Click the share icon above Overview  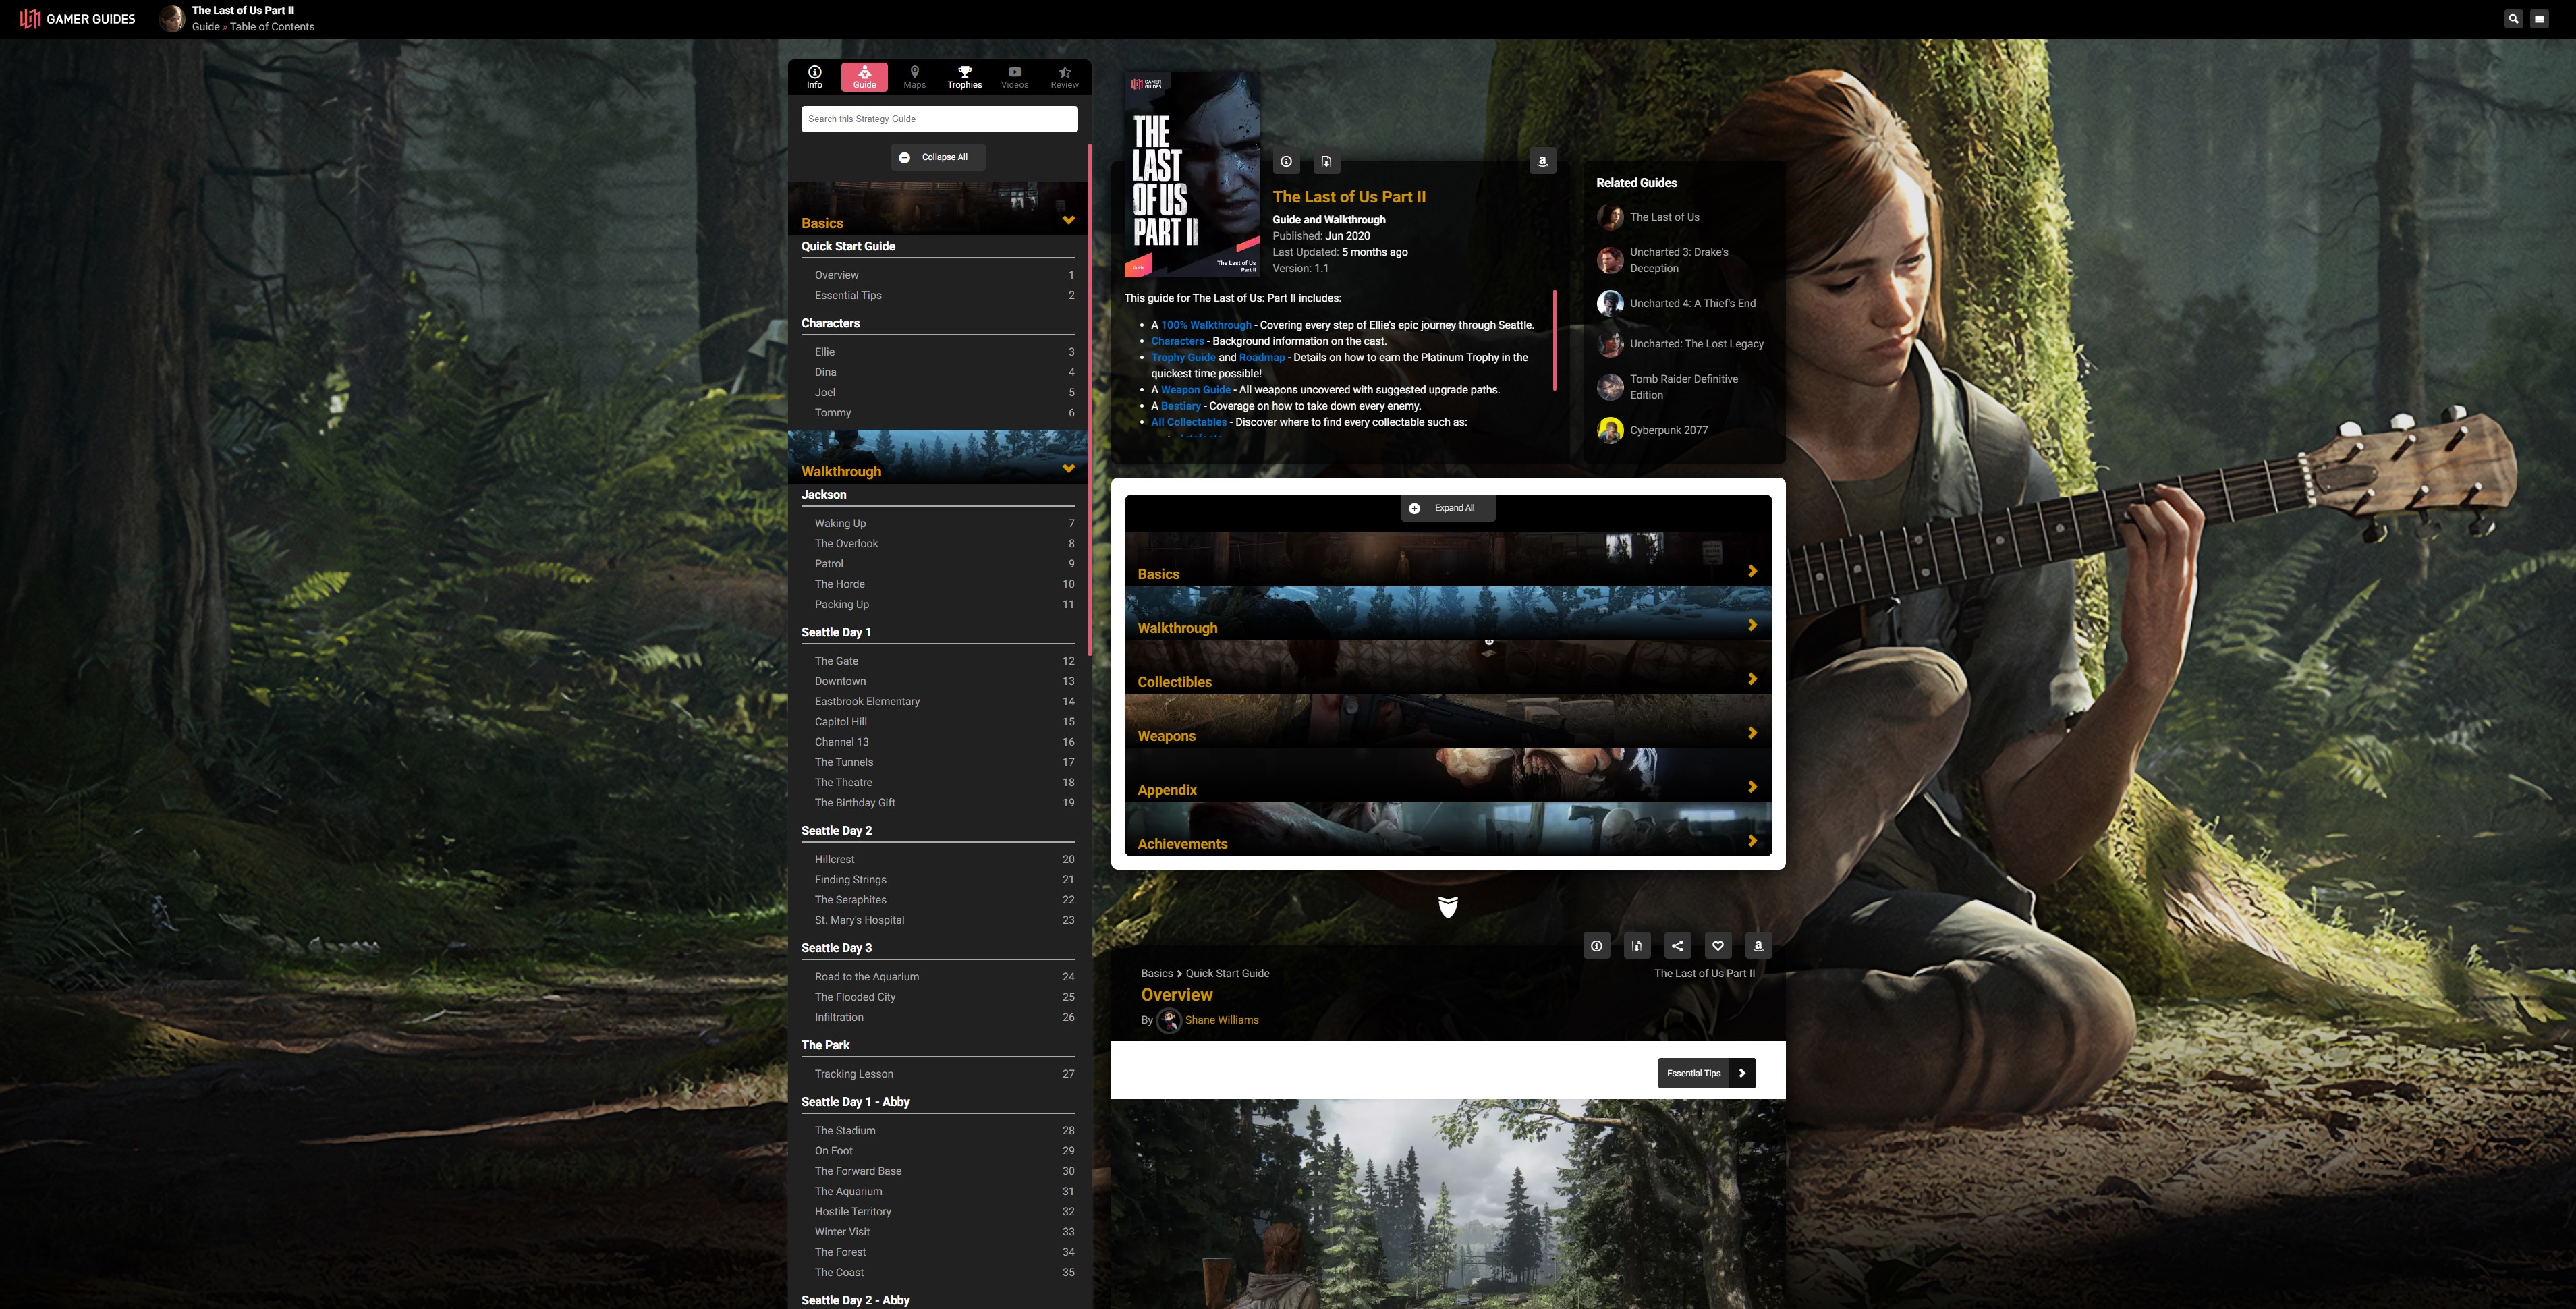coord(1678,946)
